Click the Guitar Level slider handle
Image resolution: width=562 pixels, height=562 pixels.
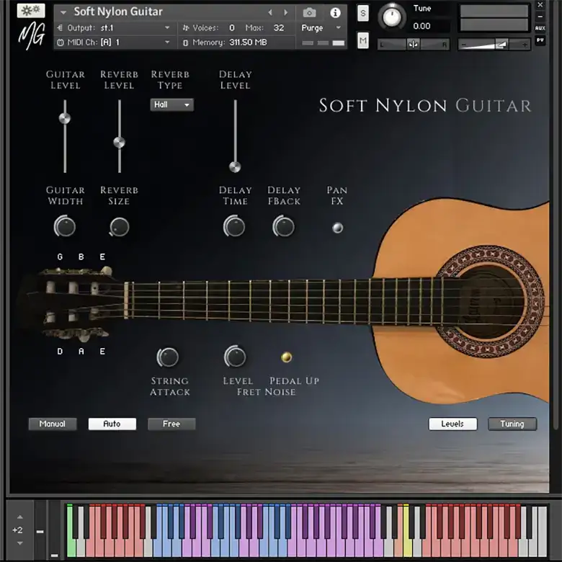pyautogui.click(x=65, y=118)
